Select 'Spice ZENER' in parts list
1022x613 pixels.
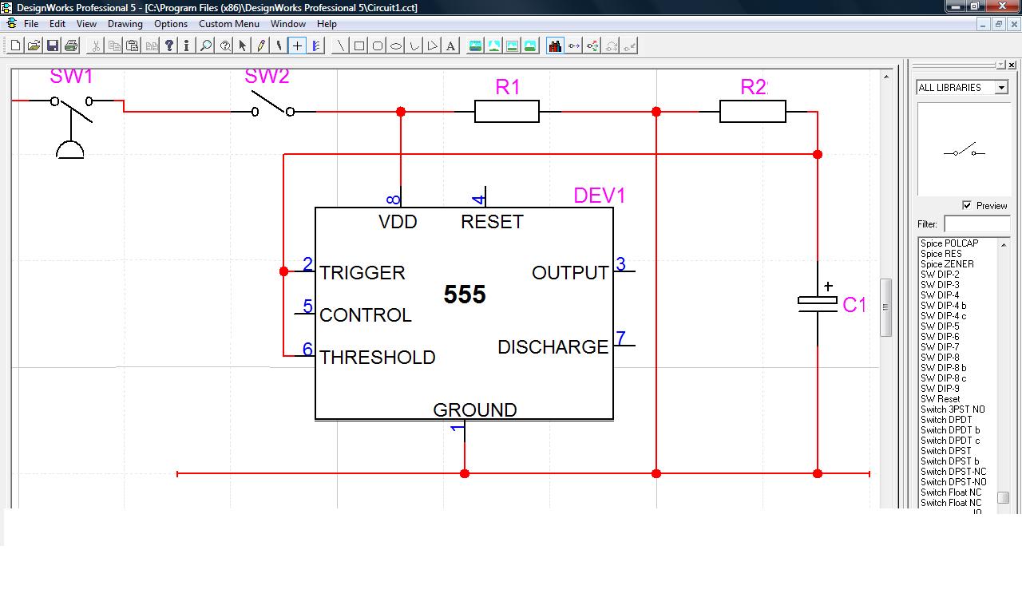pos(947,264)
